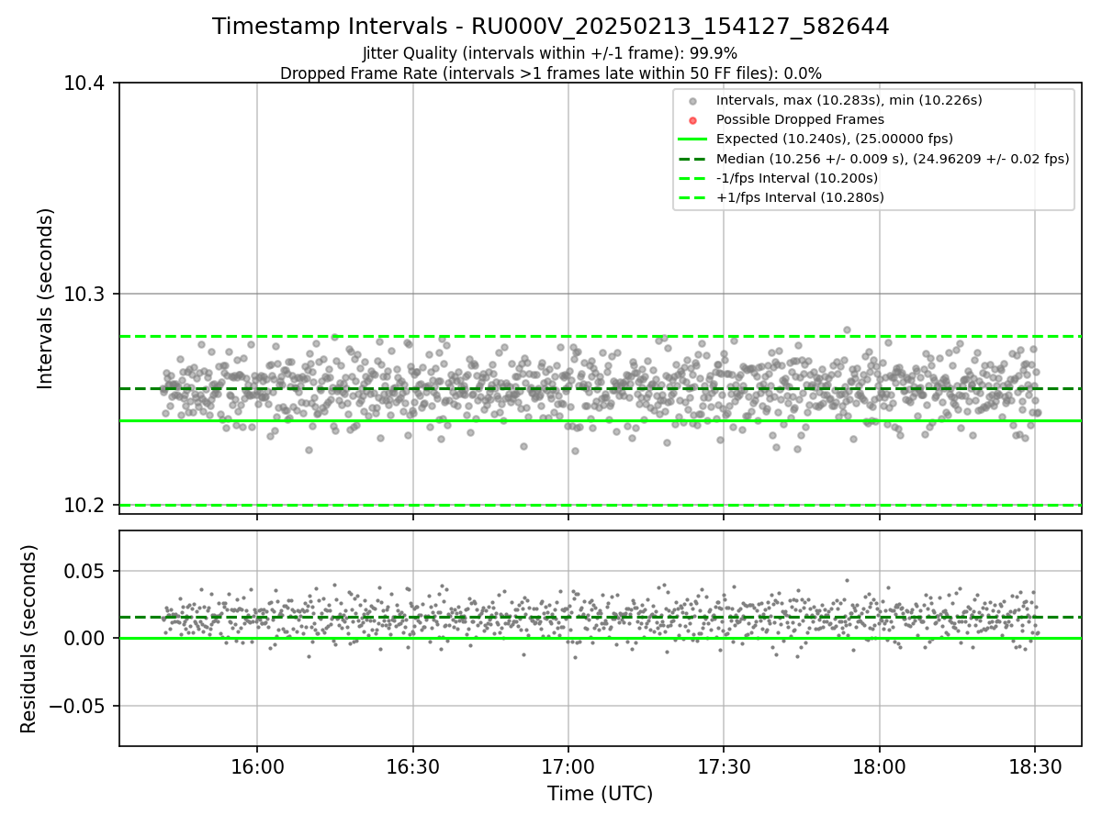Click legend entry 'Expected (10.240s), (25.00000 fps)'
The image size is (1102, 826).
click(x=834, y=139)
